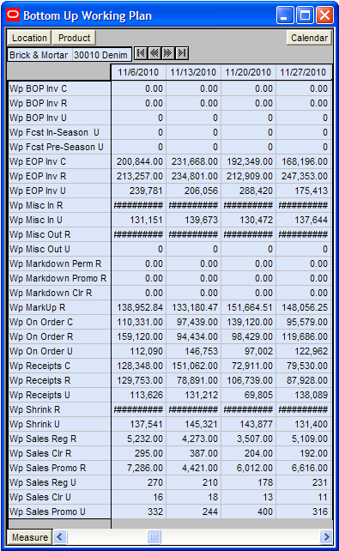Select the Wp Sales Promo R row label

[59, 468]
